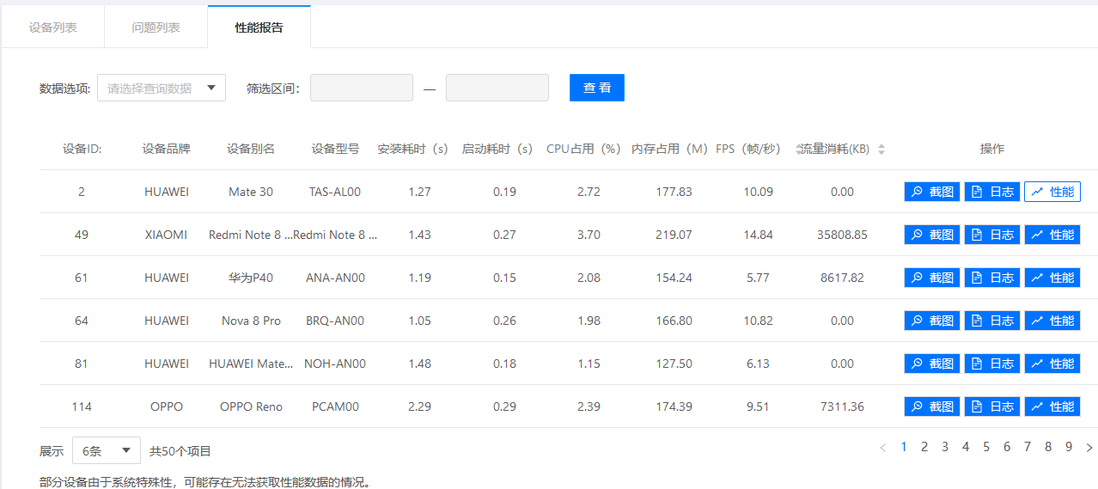Go to next page arrow
Screen dimensions: 1098x489
coord(1089,447)
